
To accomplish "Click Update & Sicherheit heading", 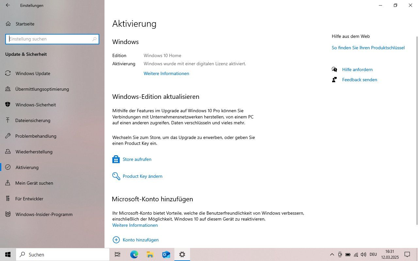I will 26,54.
